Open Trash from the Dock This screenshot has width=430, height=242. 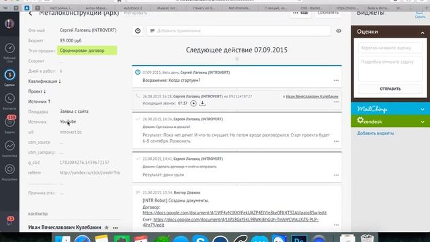click(x=368, y=239)
